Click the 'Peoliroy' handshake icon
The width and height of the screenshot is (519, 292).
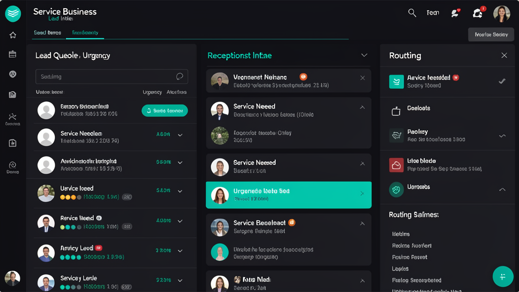click(x=396, y=135)
